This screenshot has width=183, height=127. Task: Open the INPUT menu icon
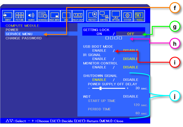pyautogui.click(x=7, y=16)
